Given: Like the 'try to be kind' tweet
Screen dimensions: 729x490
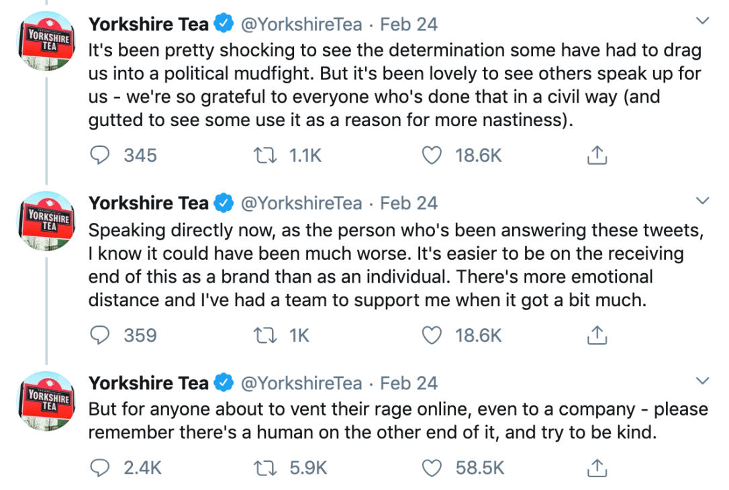Looking at the screenshot, I should [432, 468].
